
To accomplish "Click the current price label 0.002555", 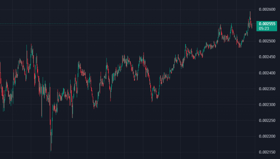I will 267,24.
